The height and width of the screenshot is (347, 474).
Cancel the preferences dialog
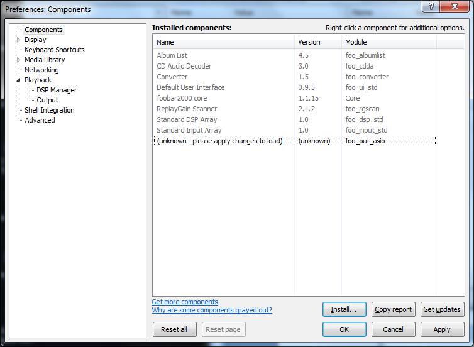click(x=394, y=329)
